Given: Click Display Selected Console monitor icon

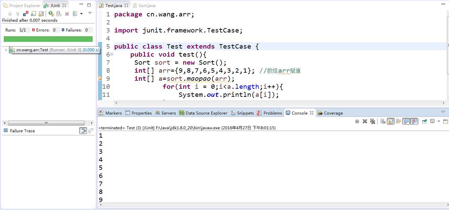Looking at the screenshot, I should coord(433,121).
